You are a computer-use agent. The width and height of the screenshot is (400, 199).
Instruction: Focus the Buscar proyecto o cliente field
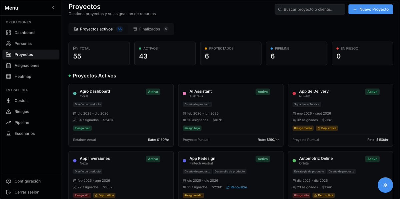pos(310,9)
